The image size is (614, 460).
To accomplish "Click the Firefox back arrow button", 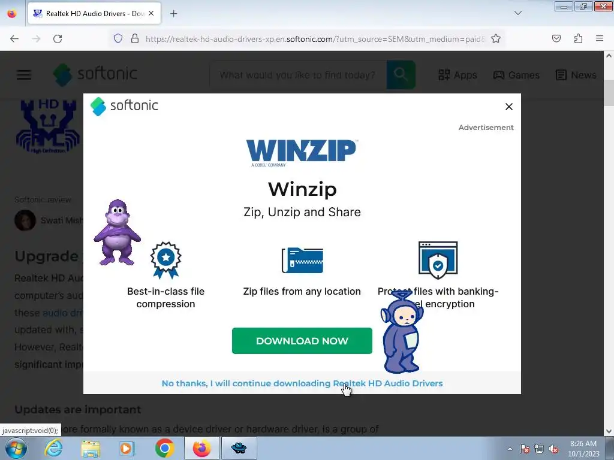I will pyautogui.click(x=14, y=39).
